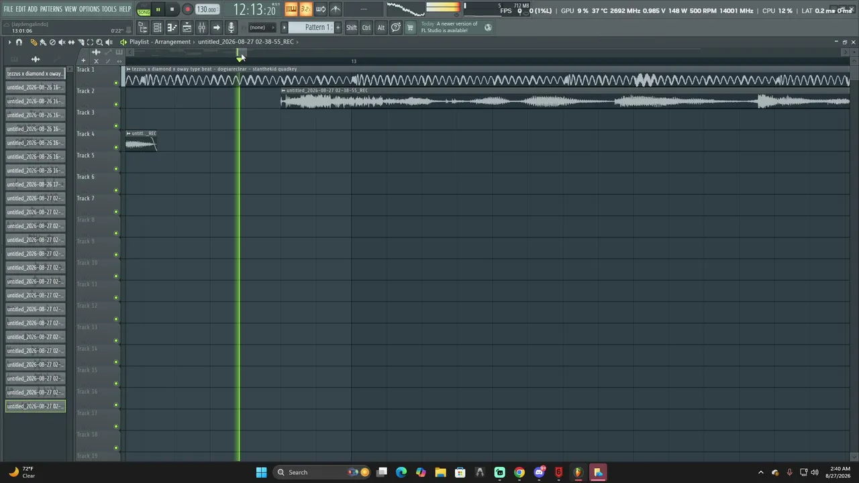This screenshot has height=483, width=859.
Task: Click newer FL Studio version news message
Action: [449, 27]
